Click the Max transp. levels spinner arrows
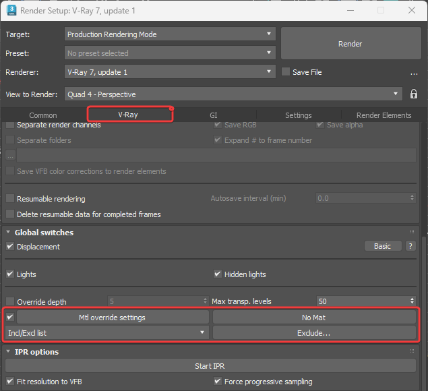 (x=412, y=301)
